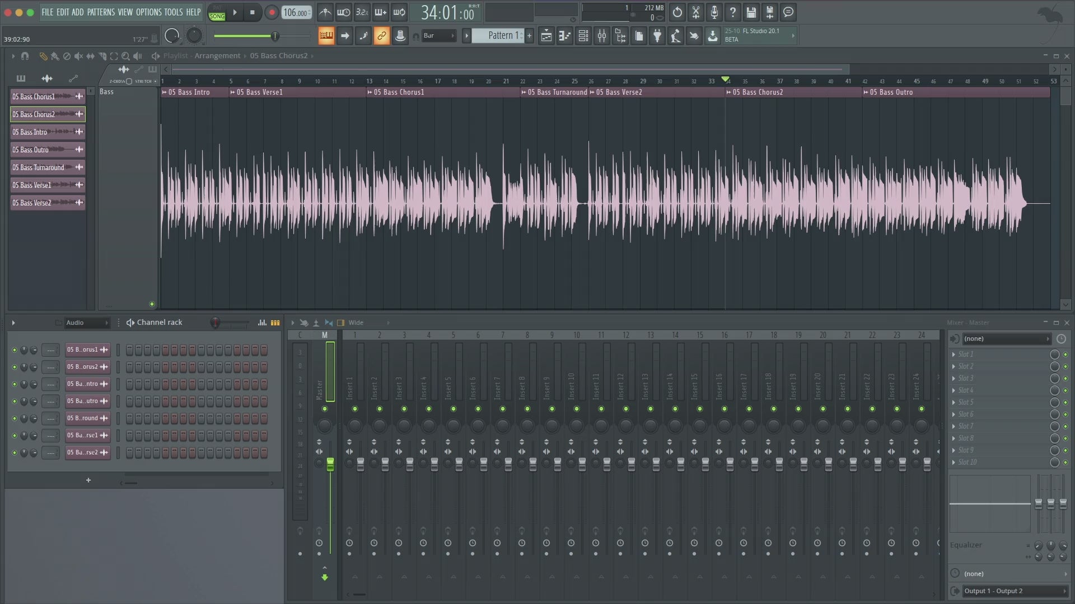1075x604 pixels.
Task: Add a new channel with plus button
Action: (88, 480)
